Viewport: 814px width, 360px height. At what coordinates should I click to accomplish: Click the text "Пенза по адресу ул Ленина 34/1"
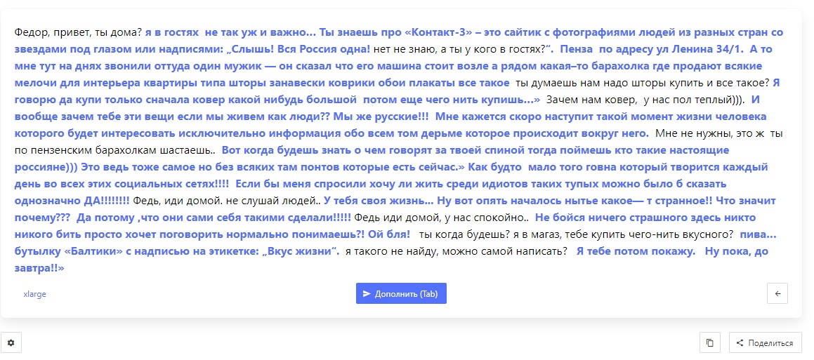coord(652,49)
